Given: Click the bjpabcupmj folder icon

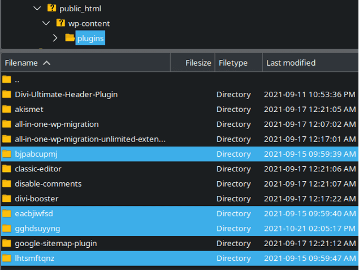Looking at the screenshot, I should [7, 154].
